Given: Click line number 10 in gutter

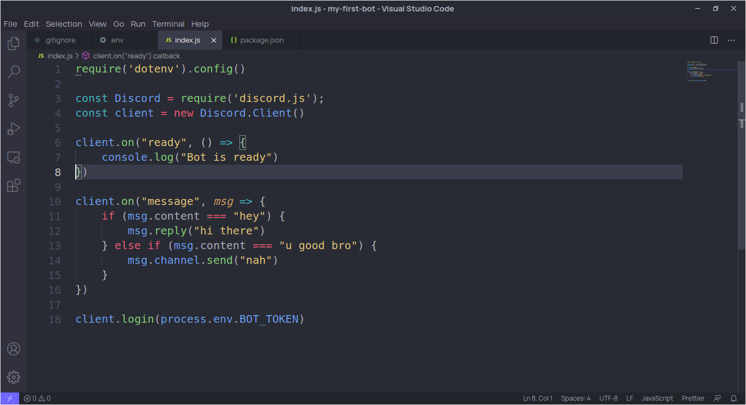Looking at the screenshot, I should click(55, 202).
